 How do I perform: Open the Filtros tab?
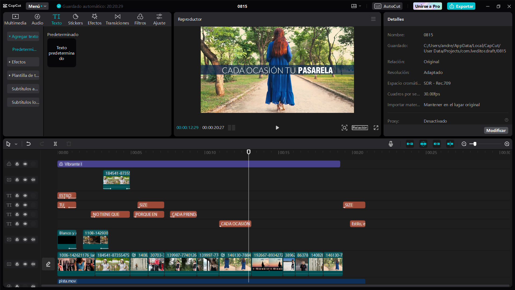click(140, 19)
